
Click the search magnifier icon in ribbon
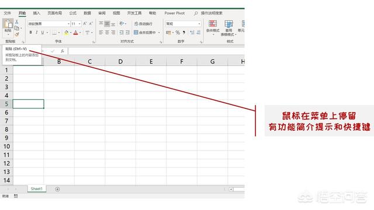196,13
